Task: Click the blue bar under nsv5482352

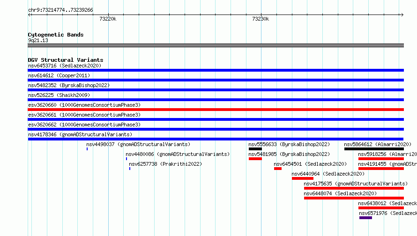Action: [216, 90]
